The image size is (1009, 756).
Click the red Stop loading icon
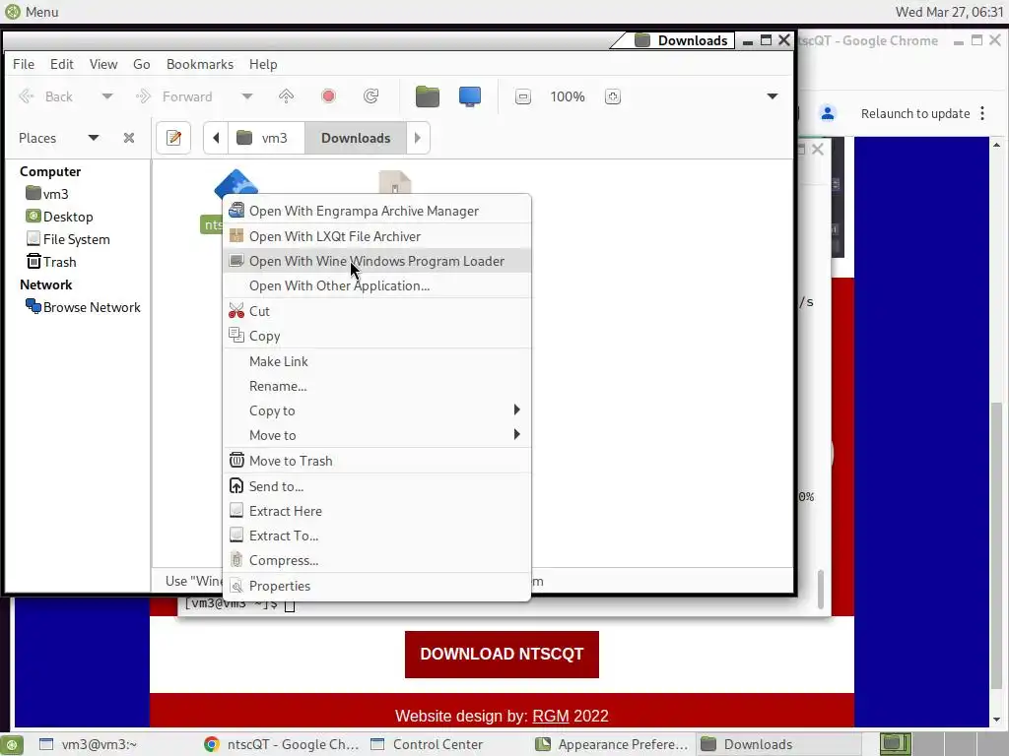(x=328, y=96)
